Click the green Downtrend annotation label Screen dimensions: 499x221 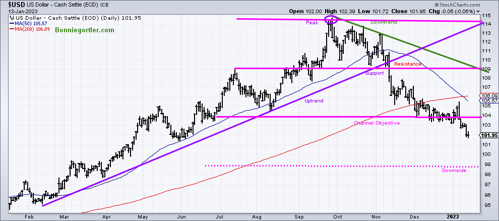click(x=383, y=22)
